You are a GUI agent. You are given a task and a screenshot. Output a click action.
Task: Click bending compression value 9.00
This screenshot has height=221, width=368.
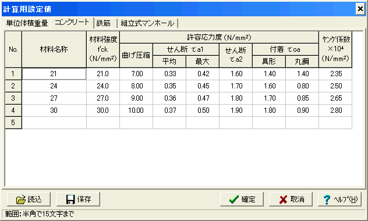click(136, 98)
